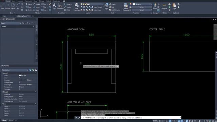Viewport: 217px width, 122px height.
Task: Cancel command with X in command line
Action: 77,118
